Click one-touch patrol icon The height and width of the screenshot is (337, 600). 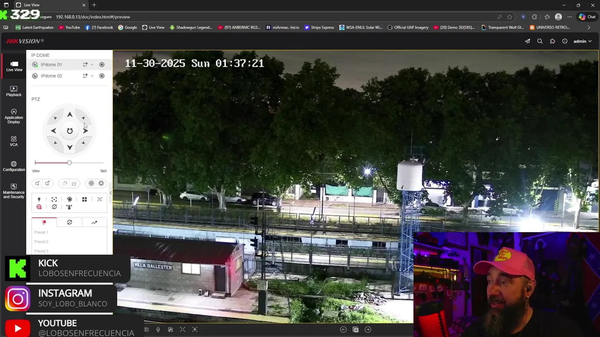[54, 207]
